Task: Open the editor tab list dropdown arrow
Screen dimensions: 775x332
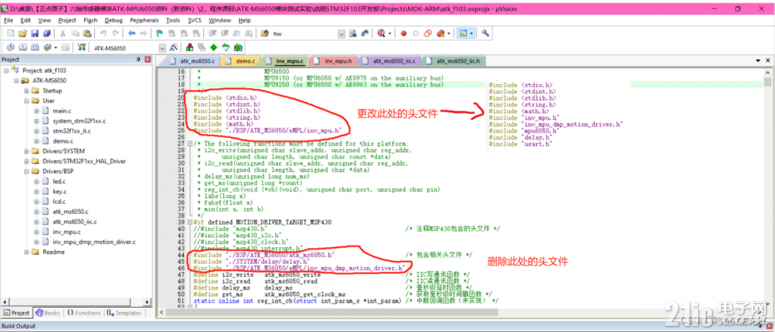Action: tap(758, 60)
